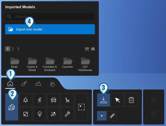The image size is (166, 126).
Task: Open the Lights bulb category
Action: pyautogui.click(x=40, y=114)
